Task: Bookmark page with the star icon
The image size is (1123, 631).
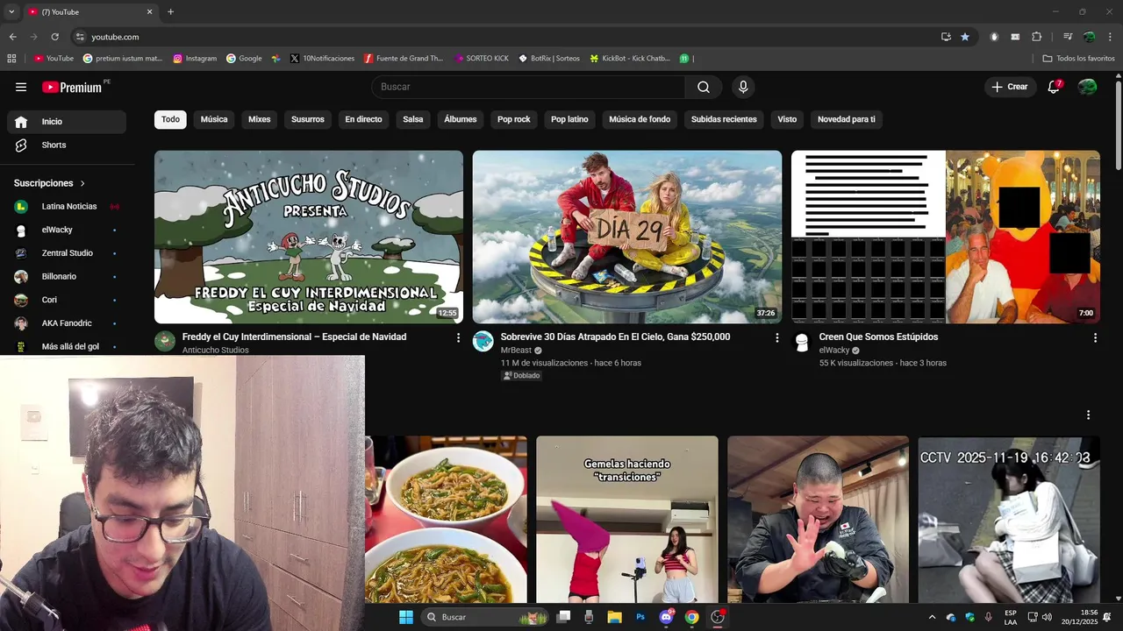Action: coord(965,37)
